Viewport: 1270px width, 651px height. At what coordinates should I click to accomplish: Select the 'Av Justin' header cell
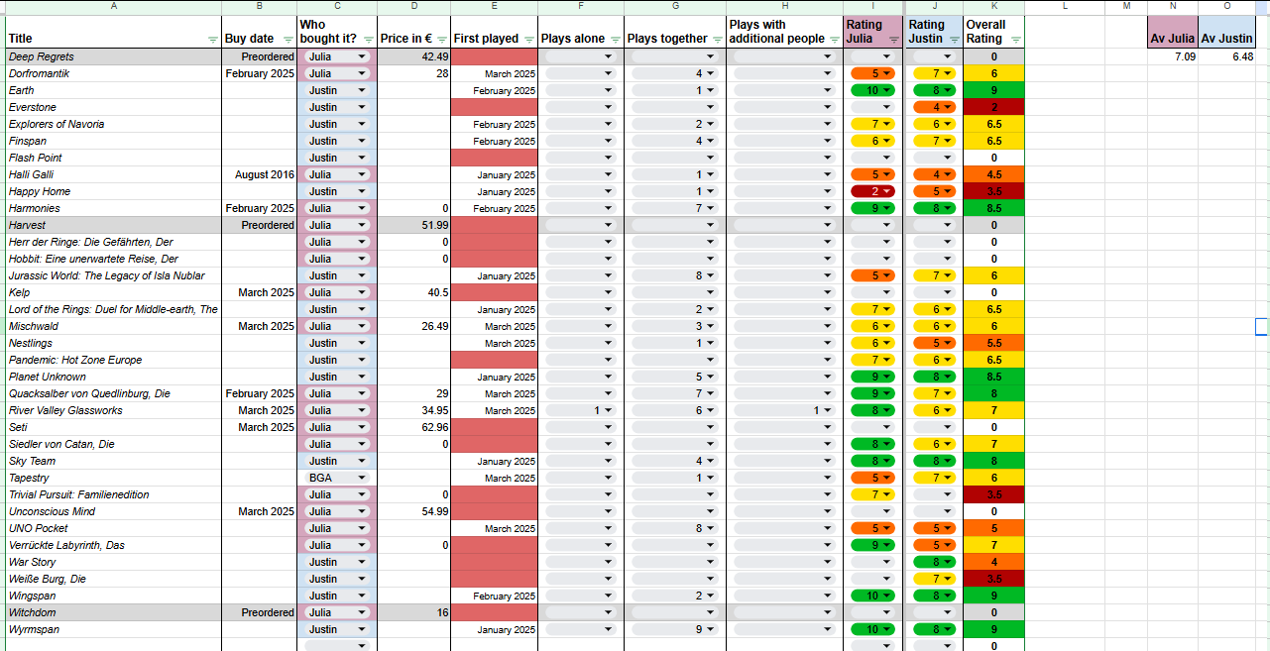click(1227, 32)
